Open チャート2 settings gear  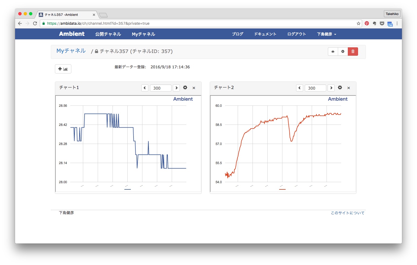coord(340,87)
